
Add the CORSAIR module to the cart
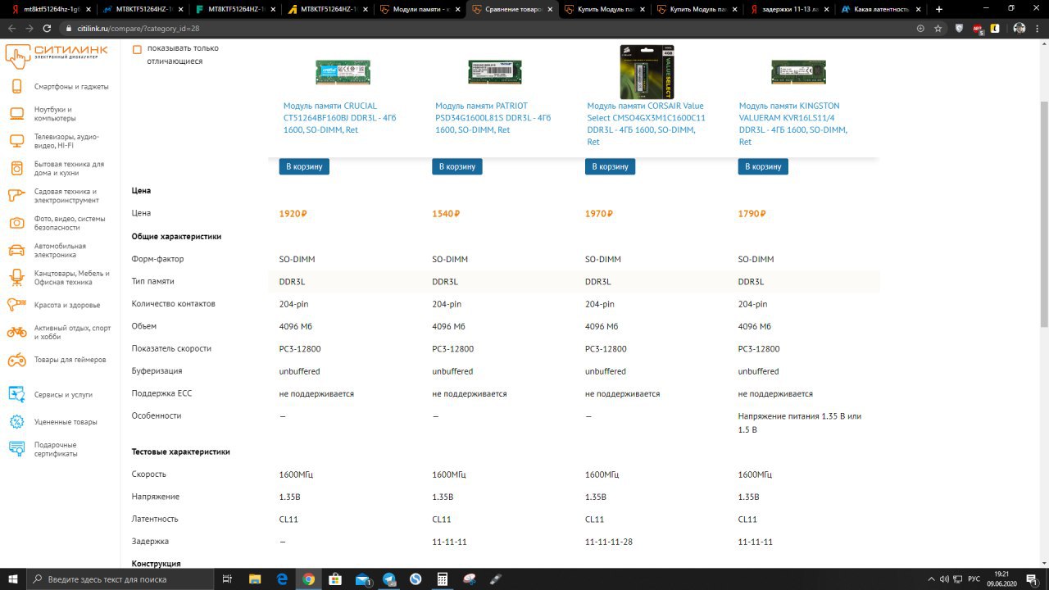tap(610, 166)
